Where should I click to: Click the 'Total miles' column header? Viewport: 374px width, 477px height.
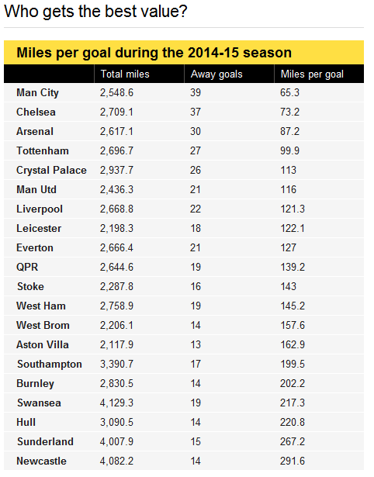coord(125,74)
